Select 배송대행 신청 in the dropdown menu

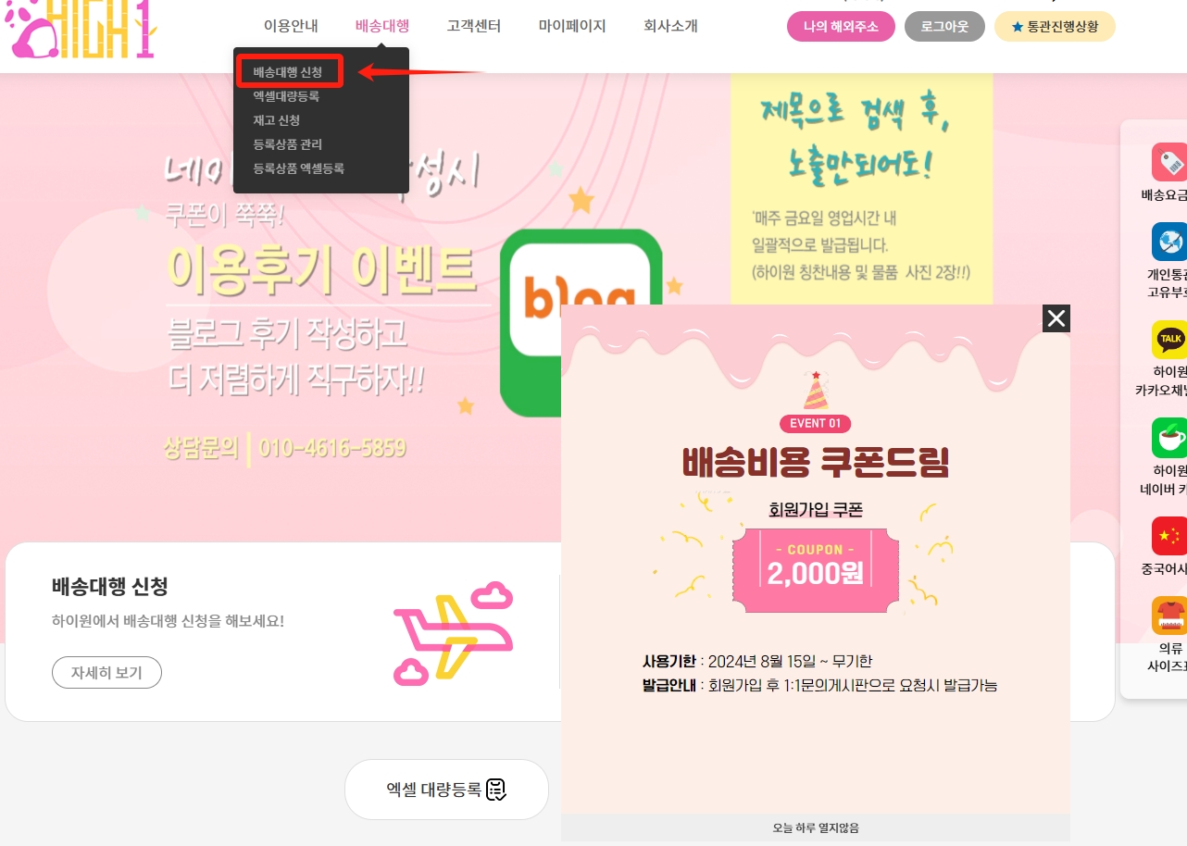click(x=288, y=71)
